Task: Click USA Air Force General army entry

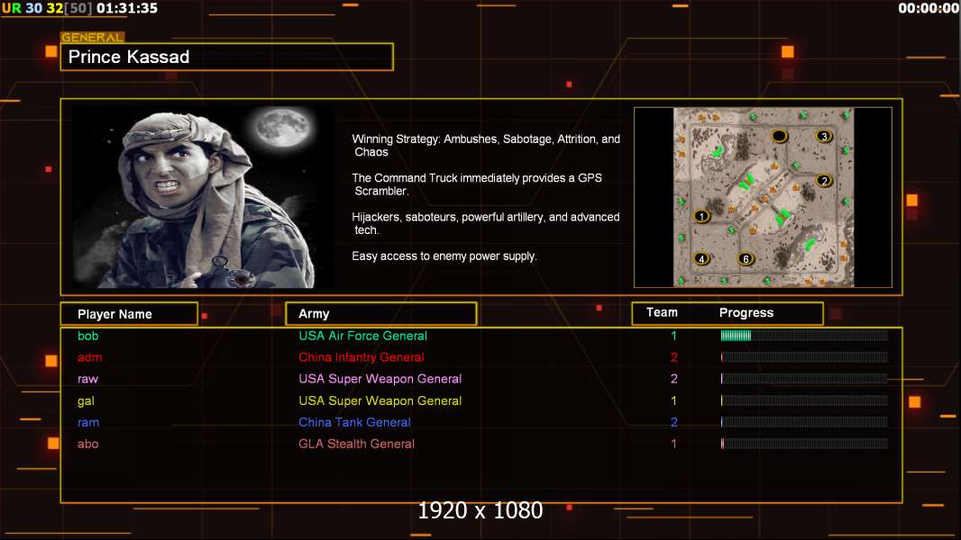Action: pos(362,336)
